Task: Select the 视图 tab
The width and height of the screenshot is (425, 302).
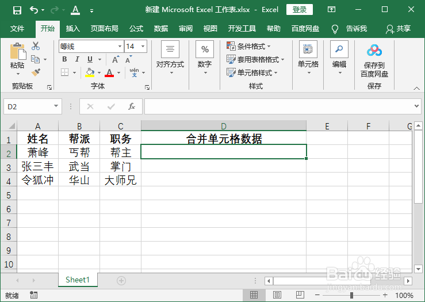Action: coord(210,28)
